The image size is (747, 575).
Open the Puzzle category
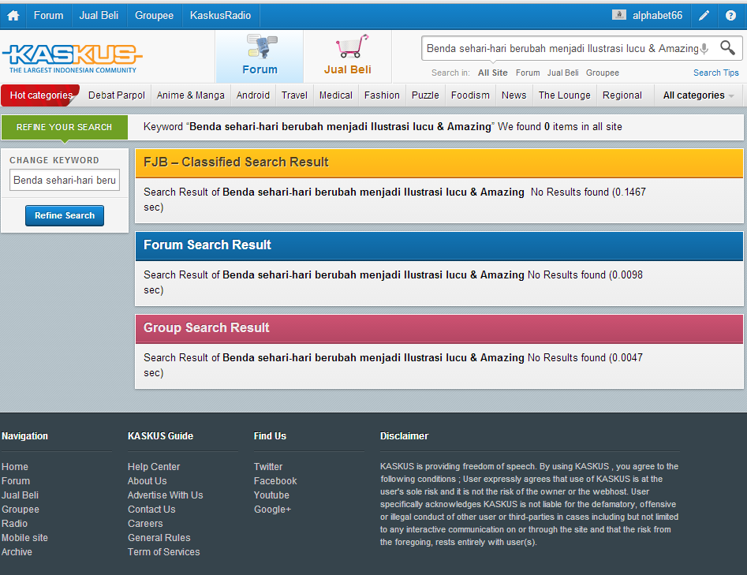425,95
